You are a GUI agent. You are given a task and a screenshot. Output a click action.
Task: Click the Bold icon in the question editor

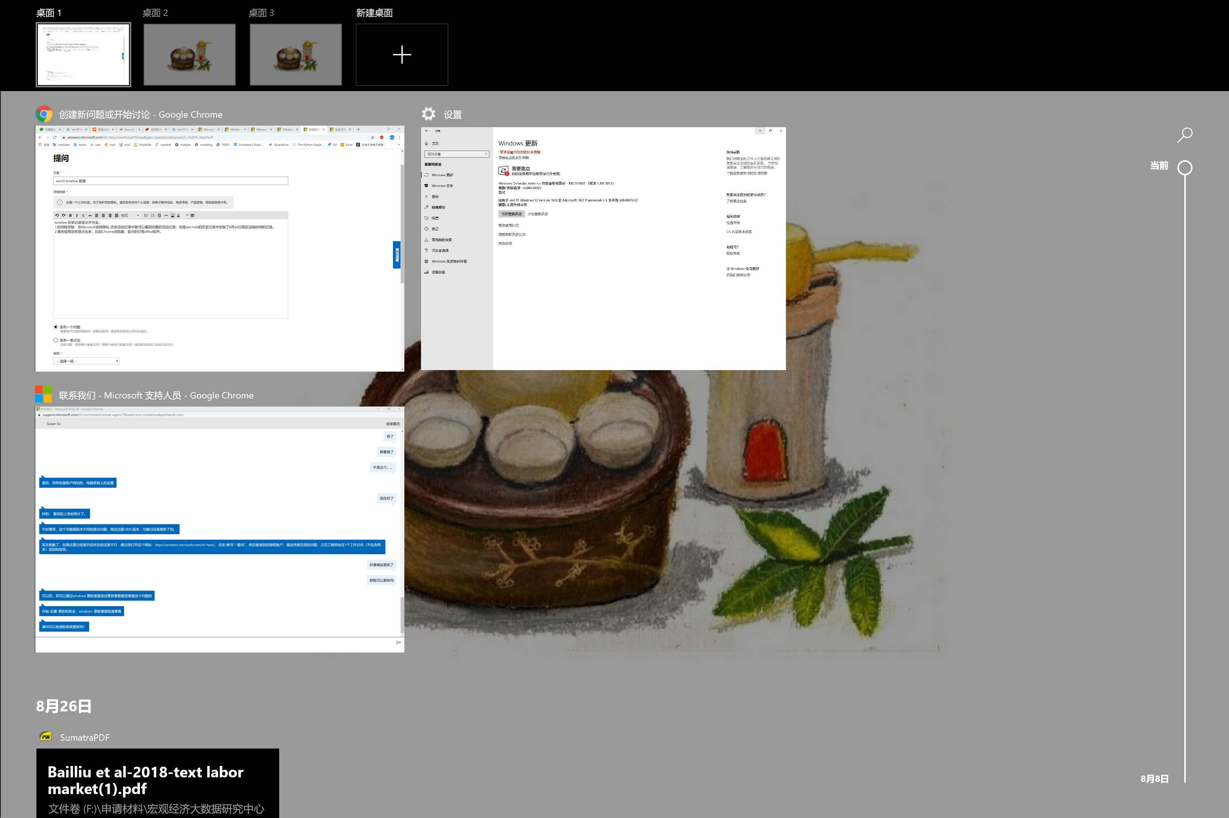(x=70, y=216)
